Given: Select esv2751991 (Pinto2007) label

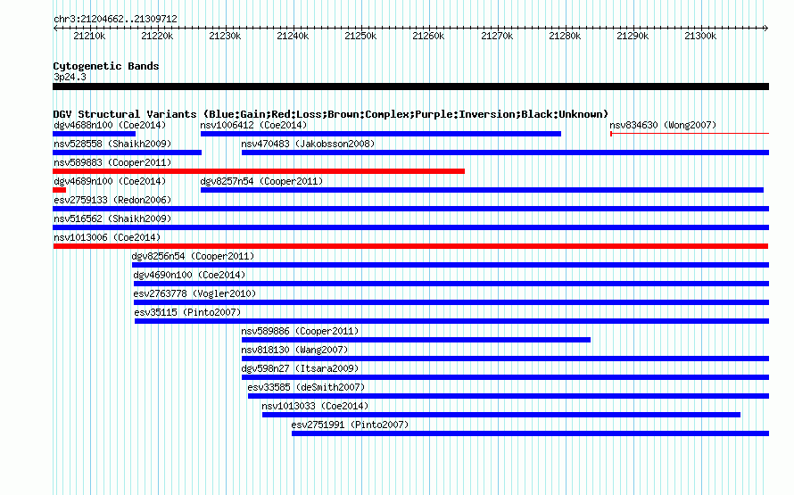Looking at the screenshot, I should tap(350, 425).
